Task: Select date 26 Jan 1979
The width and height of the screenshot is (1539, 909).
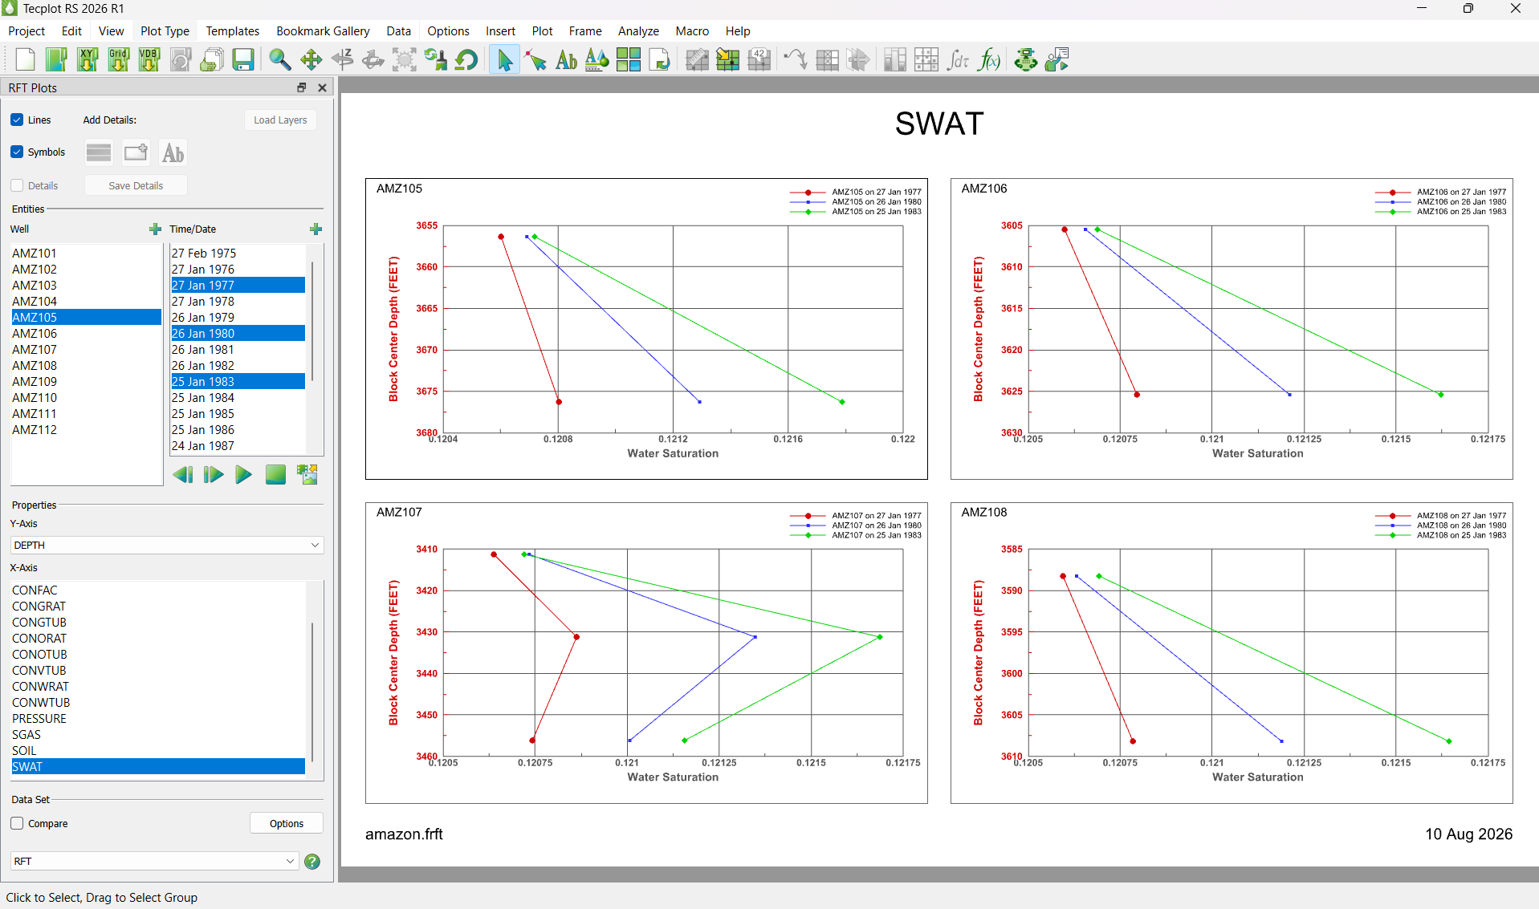Action: click(238, 317)
